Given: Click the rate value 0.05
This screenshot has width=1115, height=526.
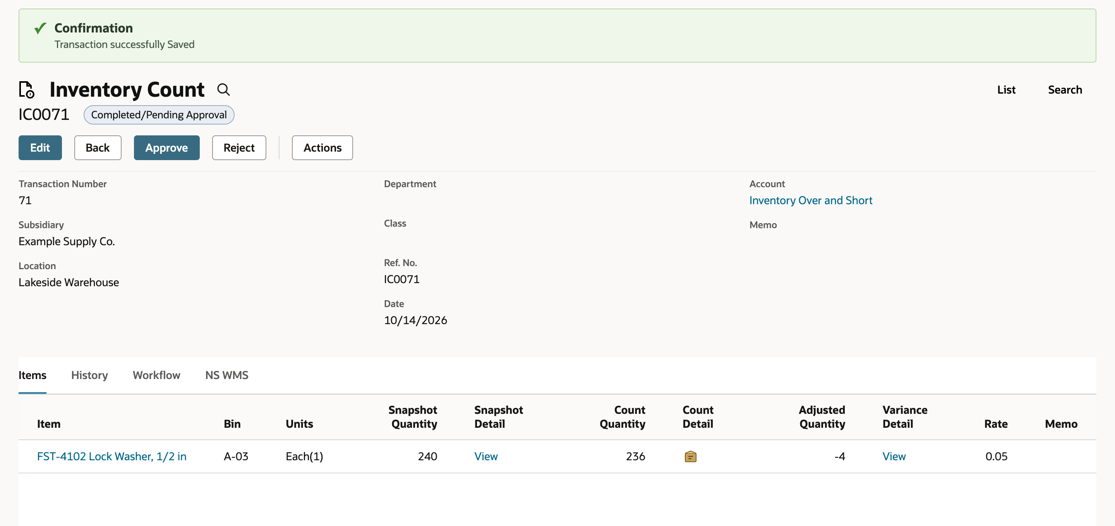Looking at the screenshot, I should [x=997, y=456].
